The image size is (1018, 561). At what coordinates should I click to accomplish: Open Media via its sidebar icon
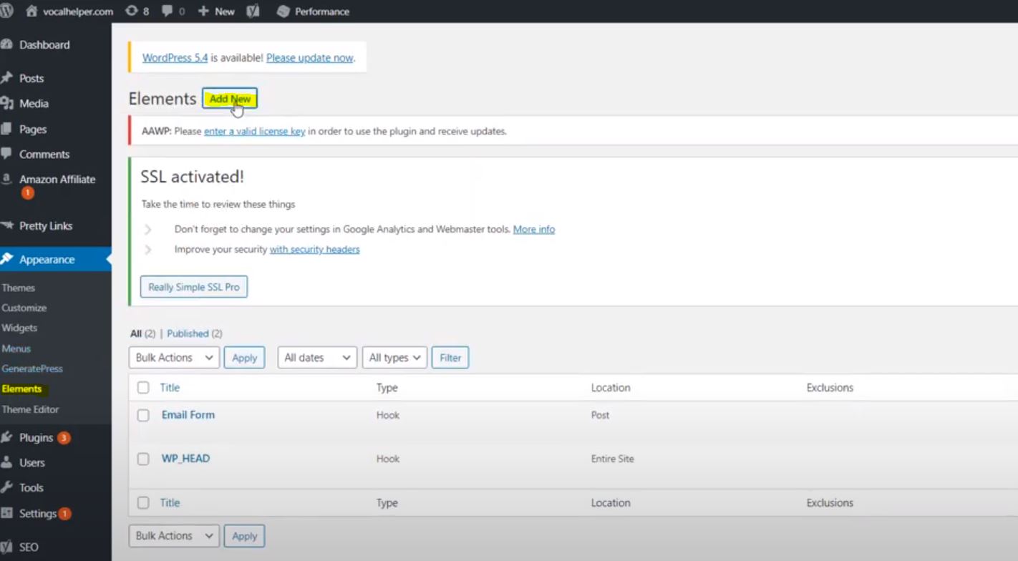(x=7, y=103)
